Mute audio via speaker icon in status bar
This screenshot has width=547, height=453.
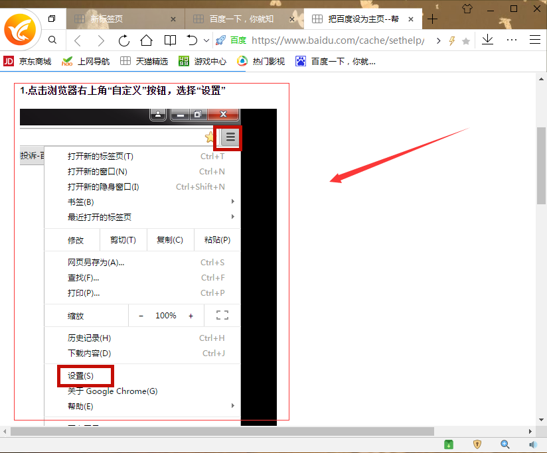coord(534,444)
